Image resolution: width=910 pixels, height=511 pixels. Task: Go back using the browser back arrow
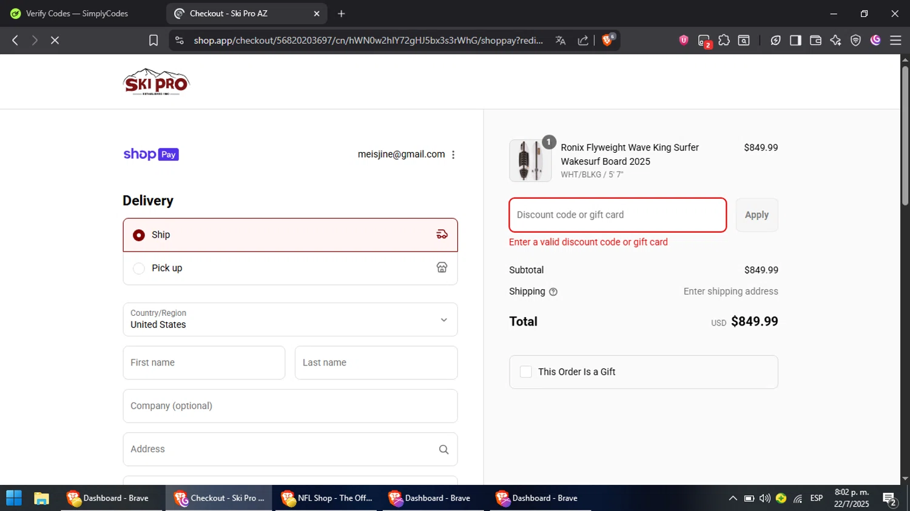coord(15,40)
